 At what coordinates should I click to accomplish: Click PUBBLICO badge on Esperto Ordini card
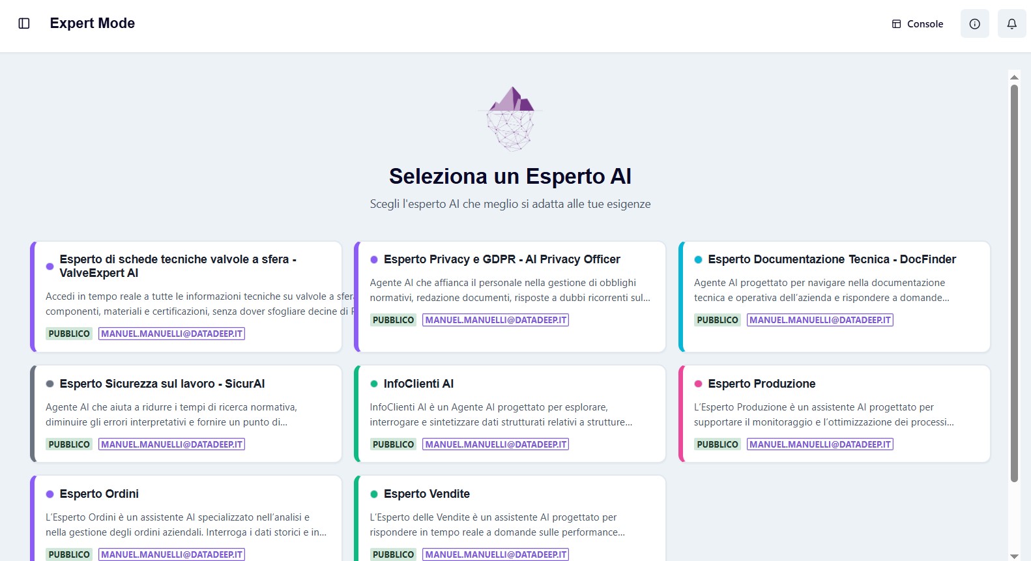pyautogui.click(x=69, y=554)
